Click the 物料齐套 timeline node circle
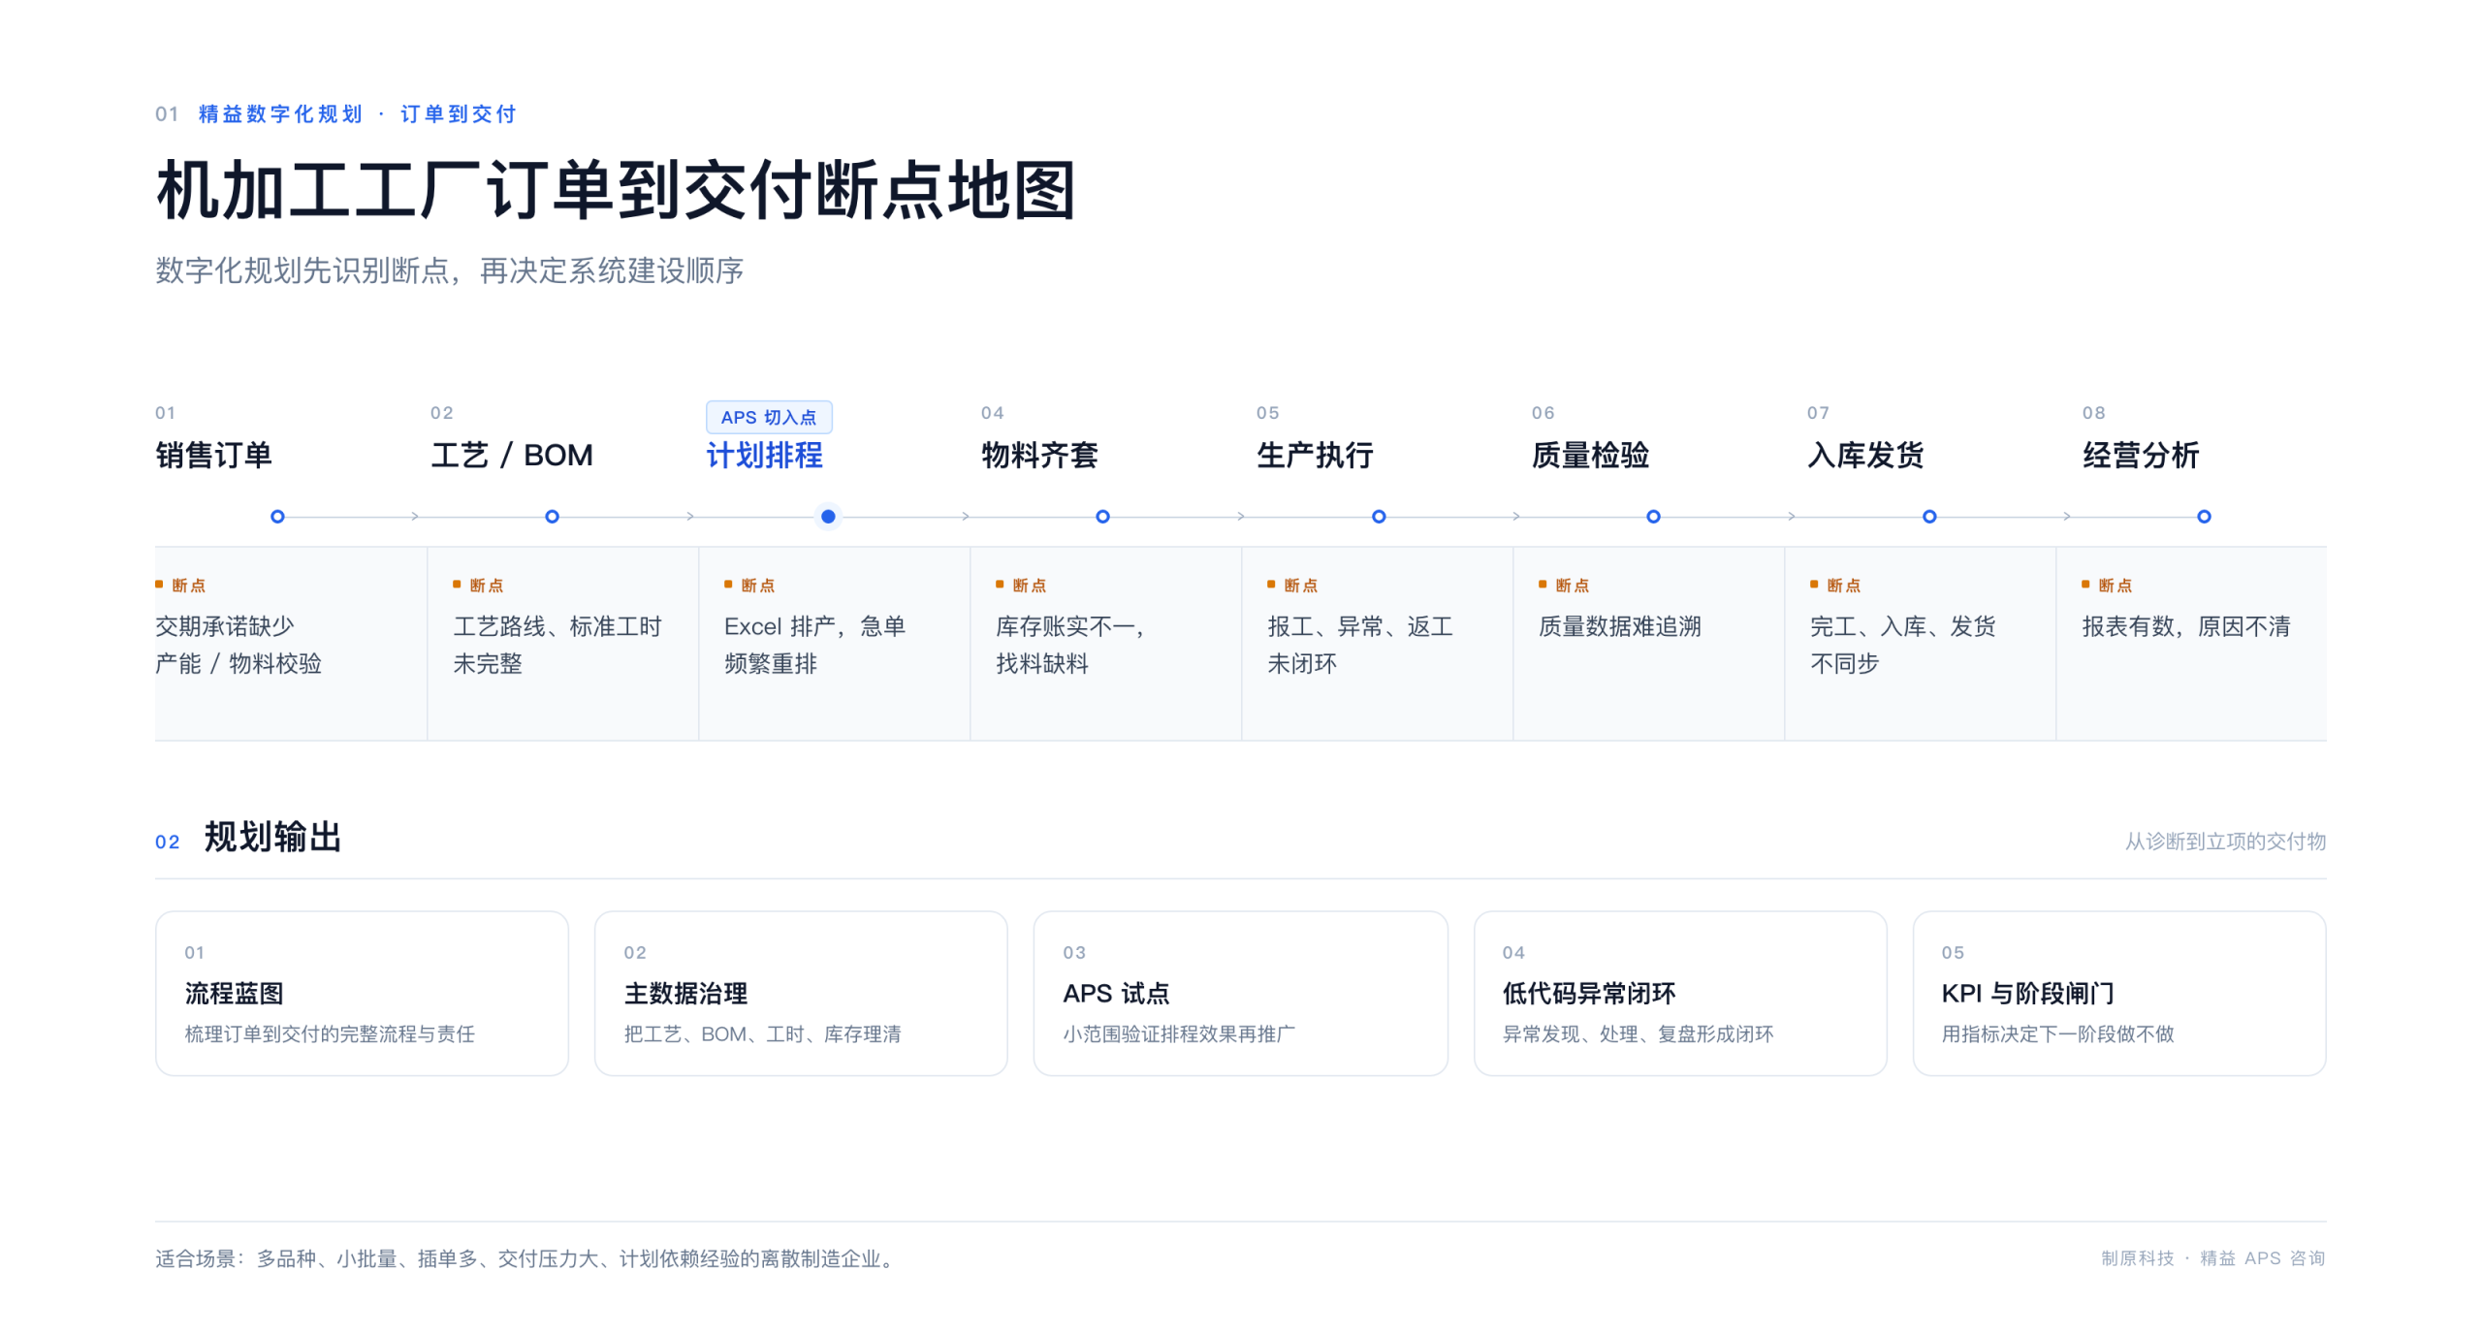Screen dimensions: 2482x1334 pos(1102,517)
